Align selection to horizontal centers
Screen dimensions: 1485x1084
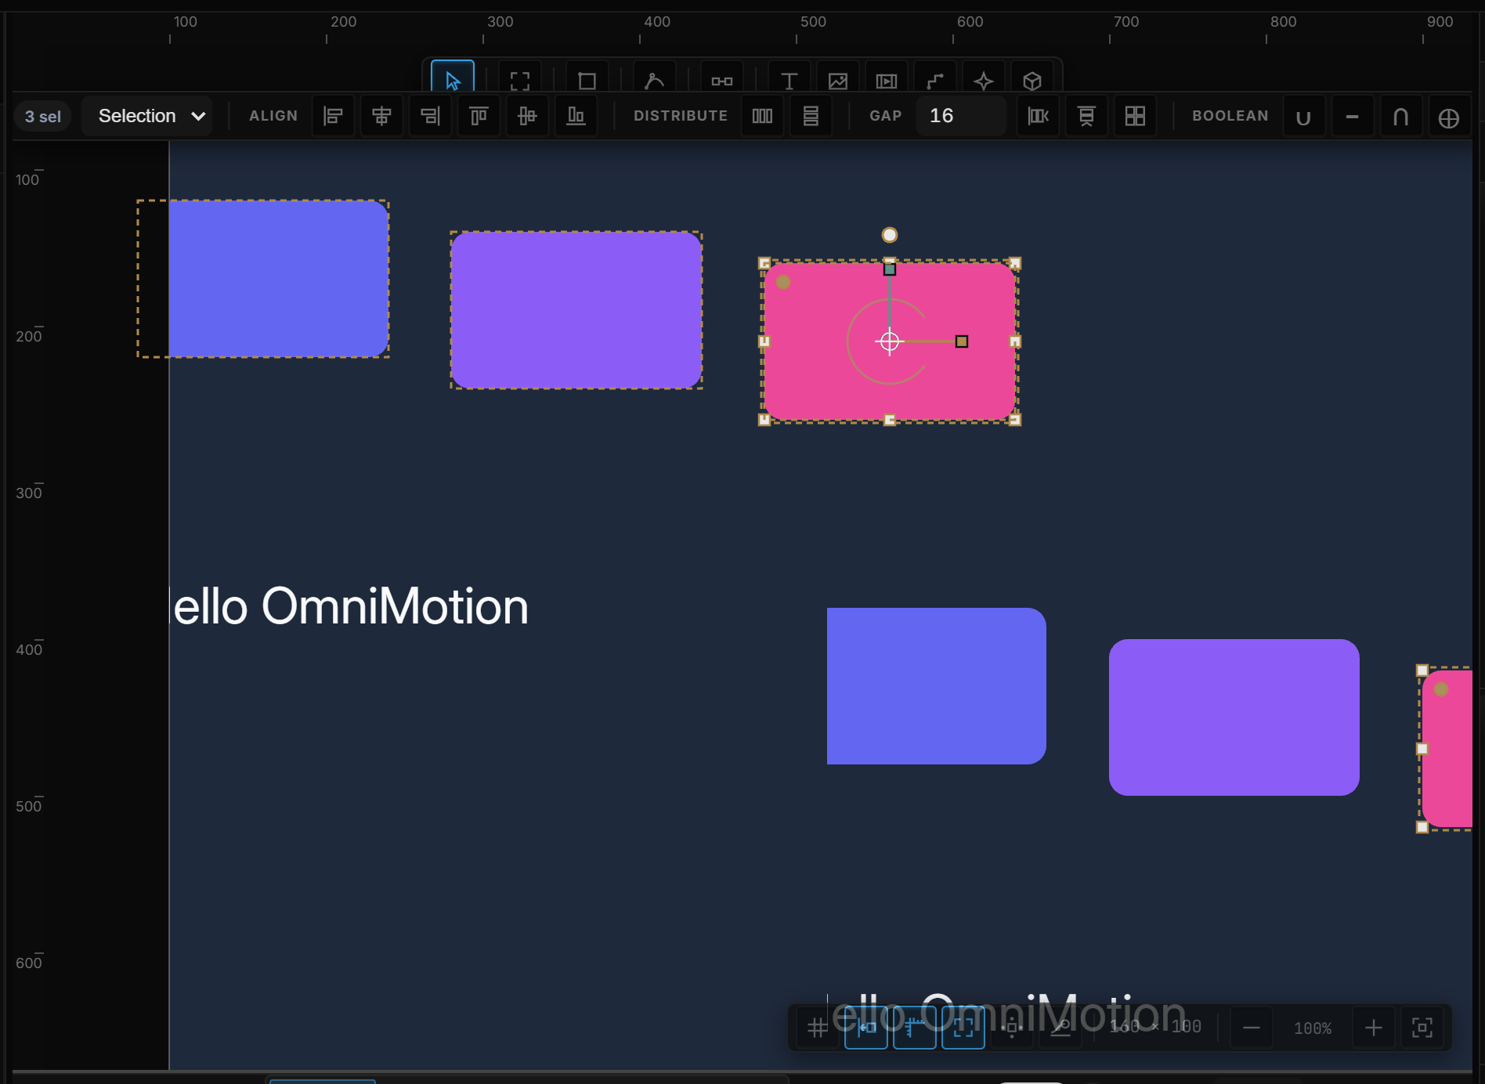(381, 116)
